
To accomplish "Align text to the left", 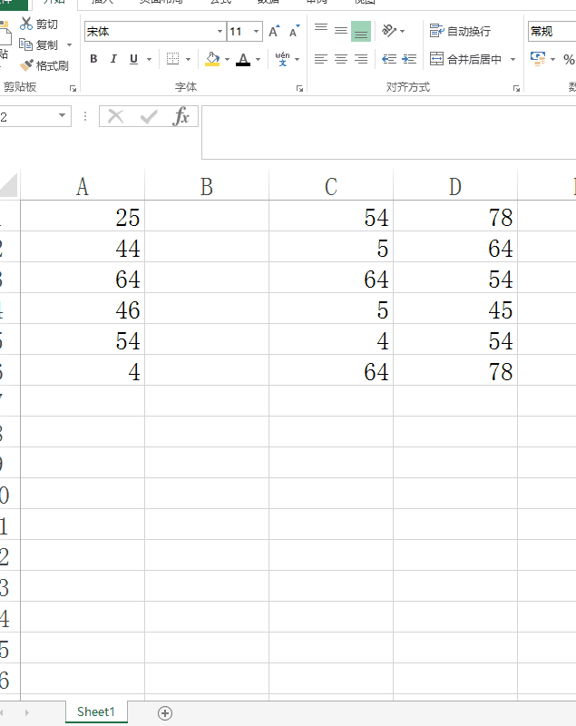I will pyautogui.click(x=321, y=59).
